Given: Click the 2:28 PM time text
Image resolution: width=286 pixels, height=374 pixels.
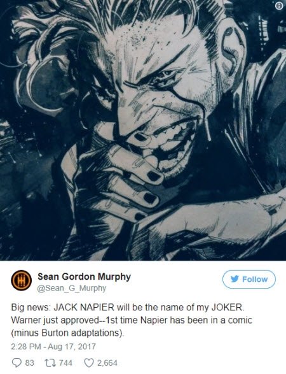Looking at the screenshot, I should pyautogui.click(x=25, y=347).
